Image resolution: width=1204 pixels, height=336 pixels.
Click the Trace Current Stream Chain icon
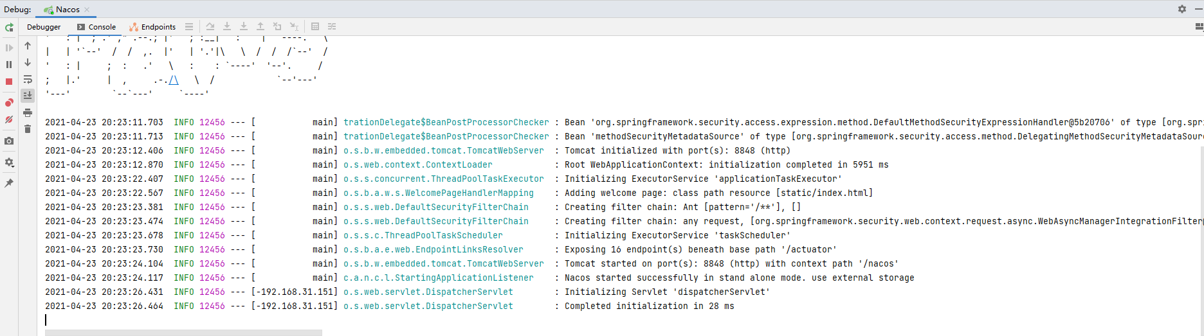point(332,26)
